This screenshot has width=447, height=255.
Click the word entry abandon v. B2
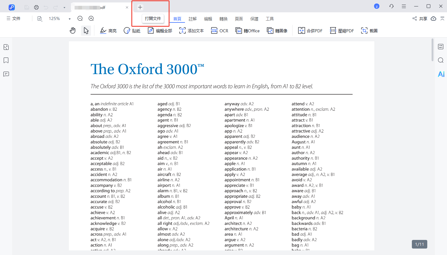point(104,109)
